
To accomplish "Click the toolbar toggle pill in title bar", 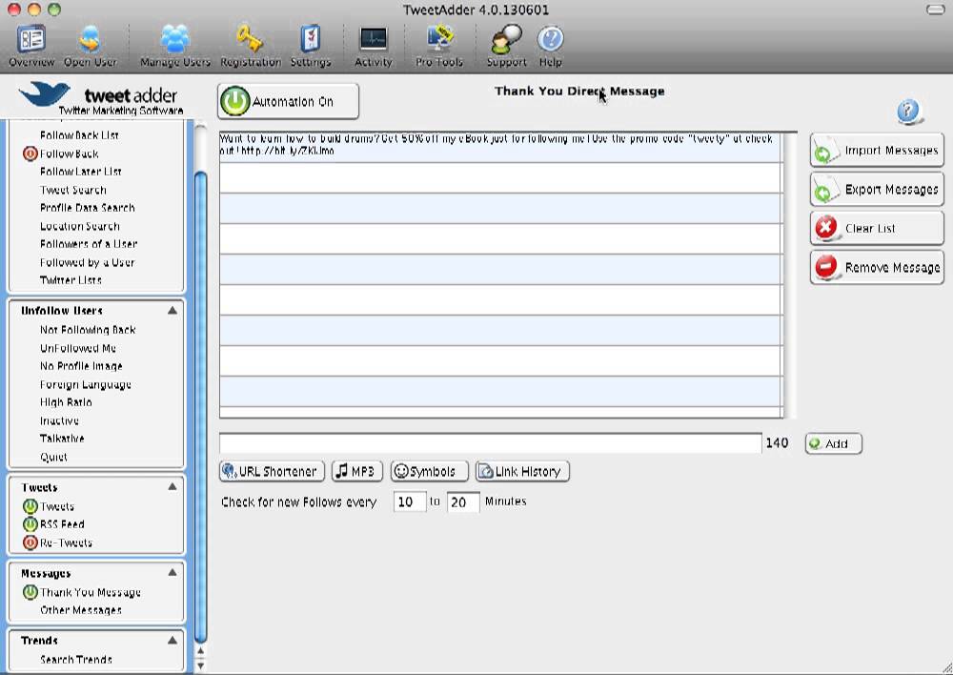I will tap(935, 10).
